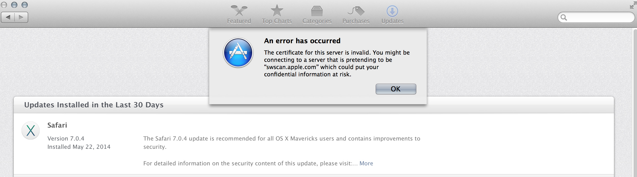Open the Updates download arrow icon
The image size is (637, 177).
392,11
